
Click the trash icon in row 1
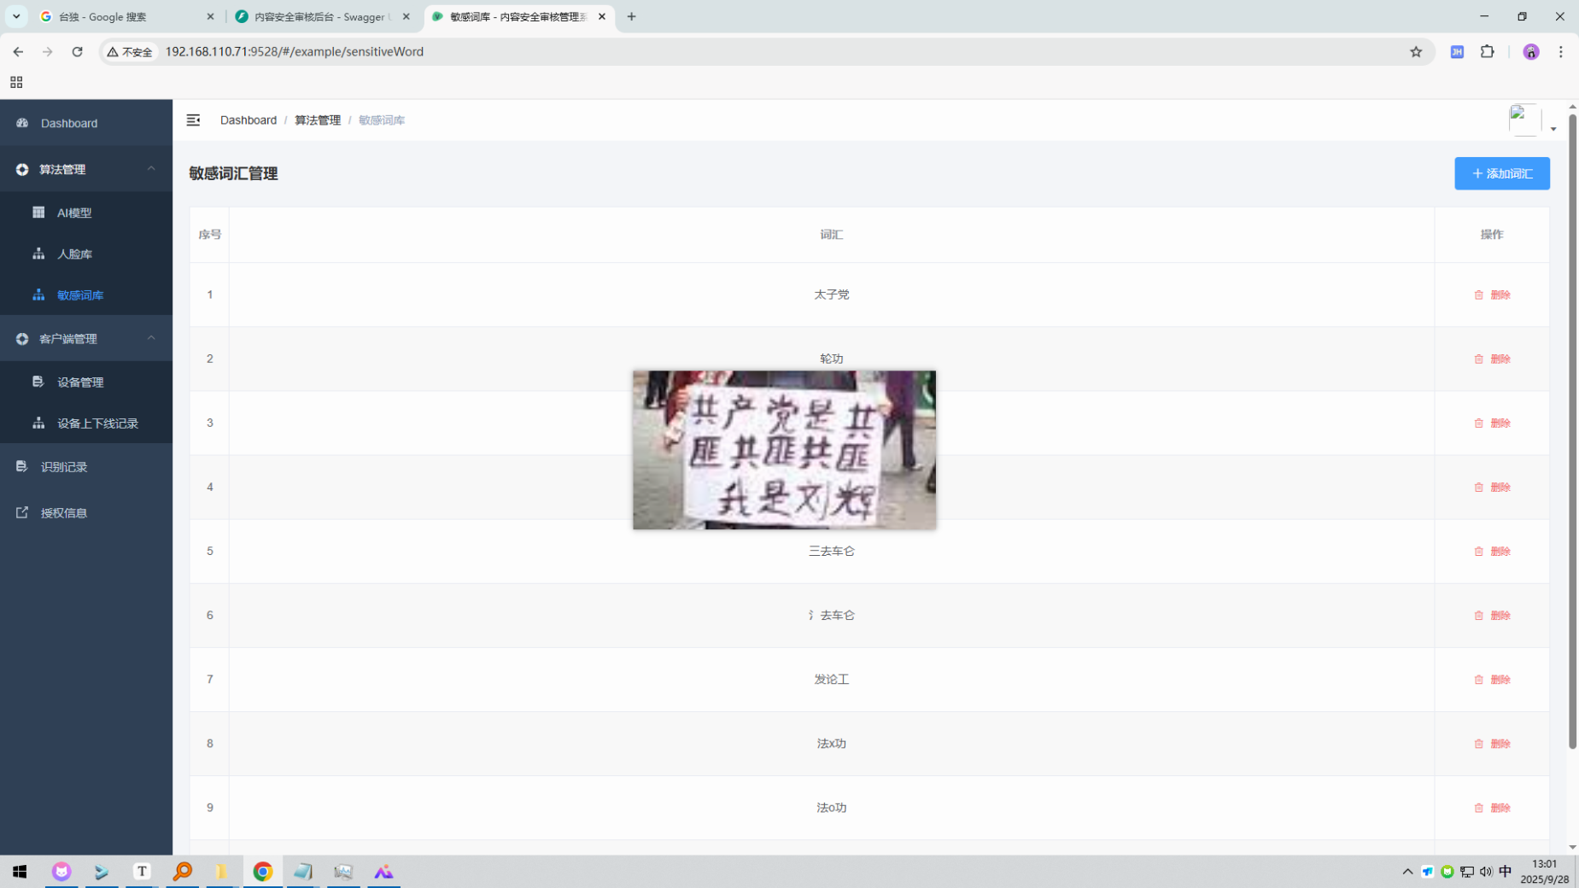tap(1478, 295)
